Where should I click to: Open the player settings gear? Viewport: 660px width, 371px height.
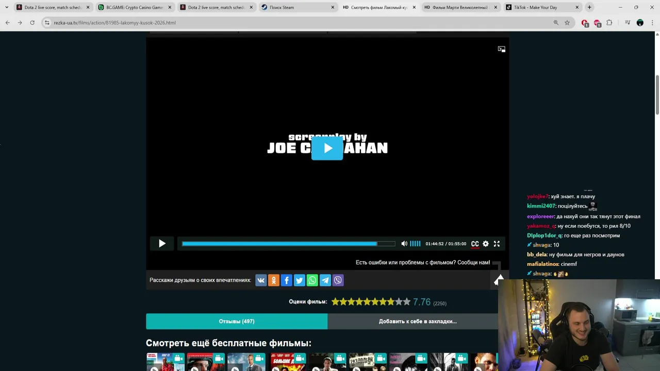point(486,244)
